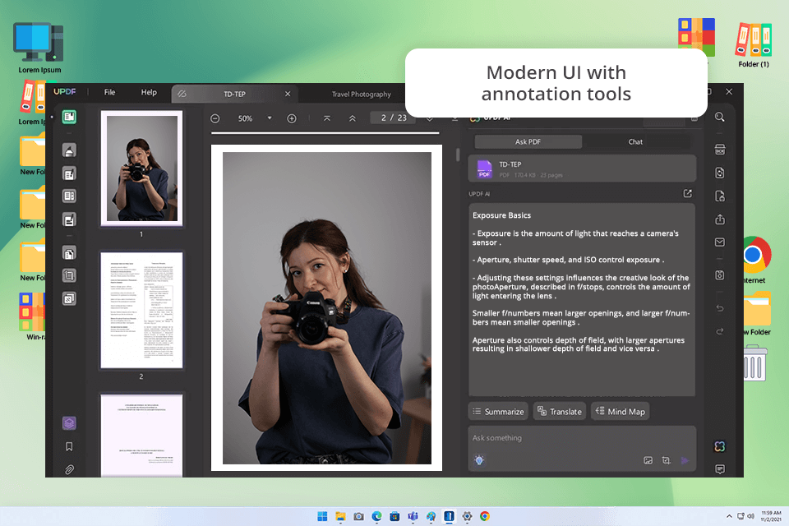Open the Help menu
Image resolution: width=789 pixels, height=526 pixels.
tap(149, 92)
